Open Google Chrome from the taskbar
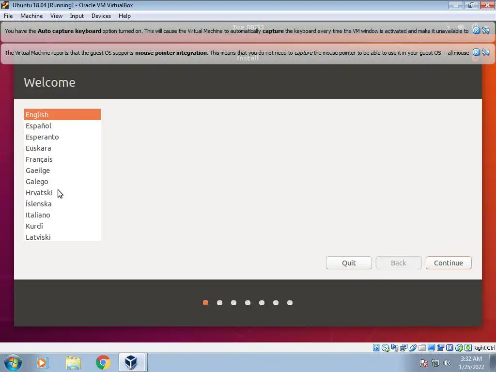 coord(103,362)
